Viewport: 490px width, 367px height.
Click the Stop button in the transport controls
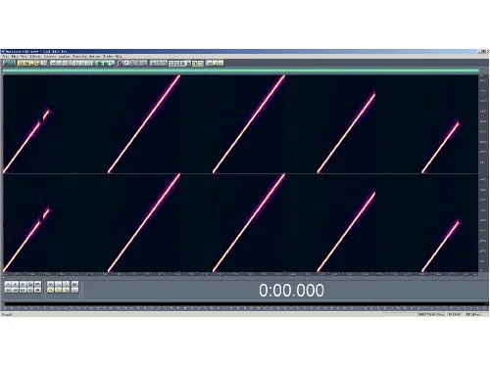tap(8, 284)
